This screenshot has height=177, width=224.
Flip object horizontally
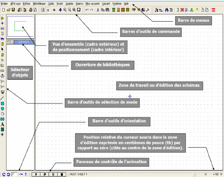pyautogui.click(x=21, y=174)
